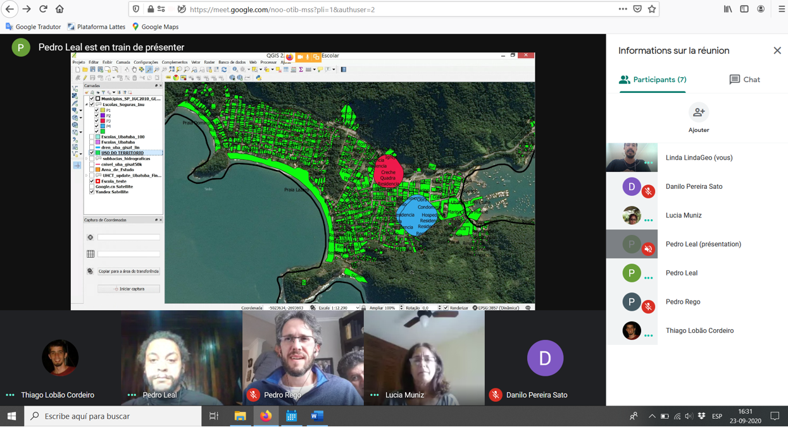Collapse the Escolas_Seguras_Inu layer group
The height and width of the screenshot is (427, 788).
[x=87, y=105]
